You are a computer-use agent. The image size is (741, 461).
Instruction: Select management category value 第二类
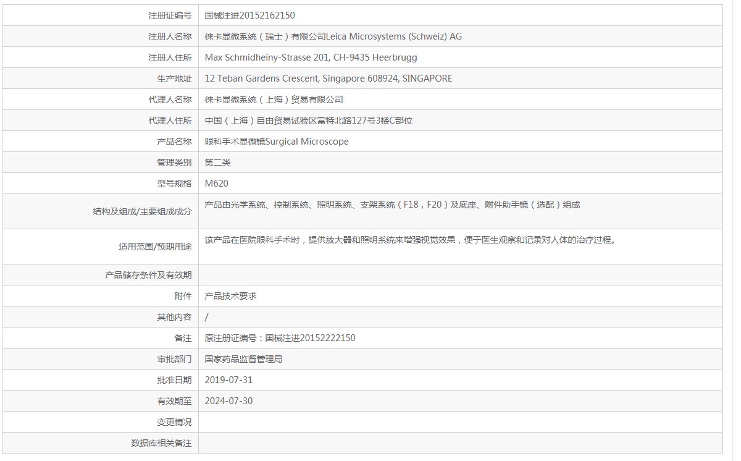pos(217,163)
